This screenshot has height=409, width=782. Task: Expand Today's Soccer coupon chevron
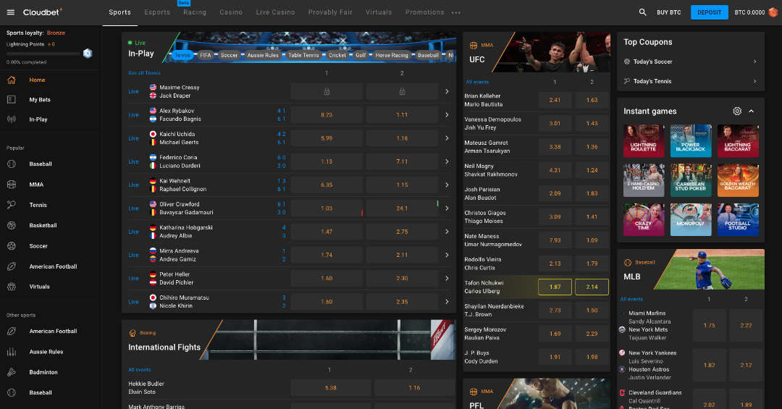(754, 62)
